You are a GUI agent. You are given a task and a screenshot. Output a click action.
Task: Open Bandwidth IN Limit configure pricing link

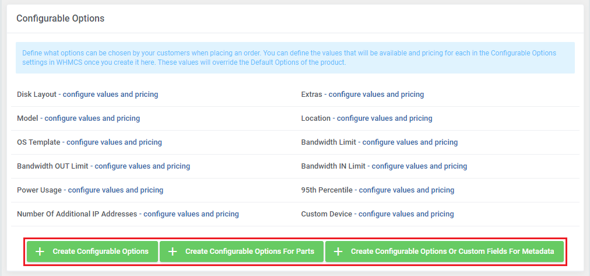(419, 166)
